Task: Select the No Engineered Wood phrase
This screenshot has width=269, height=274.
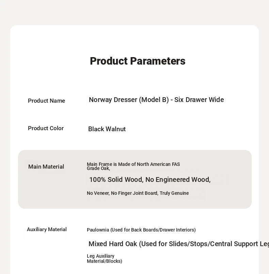Action: pos(178,179)
